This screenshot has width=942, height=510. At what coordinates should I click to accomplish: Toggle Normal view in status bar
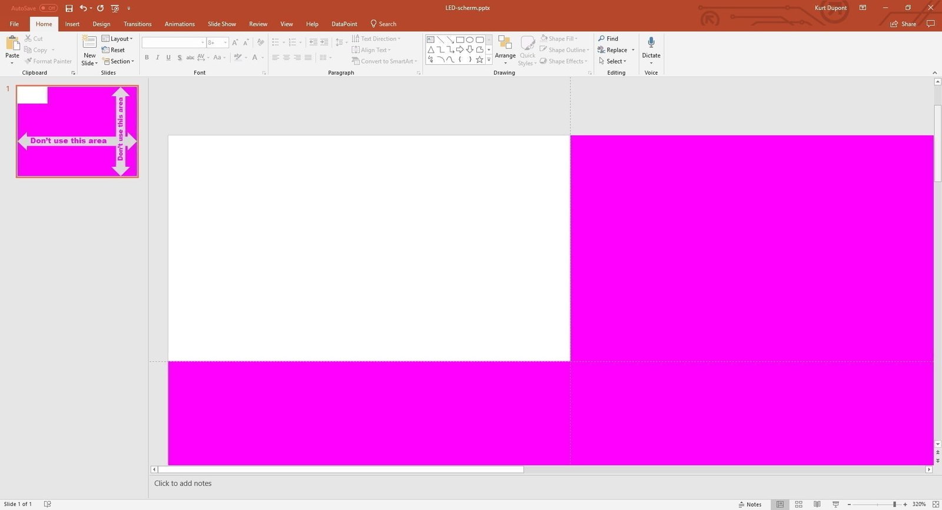pos(780,504)
